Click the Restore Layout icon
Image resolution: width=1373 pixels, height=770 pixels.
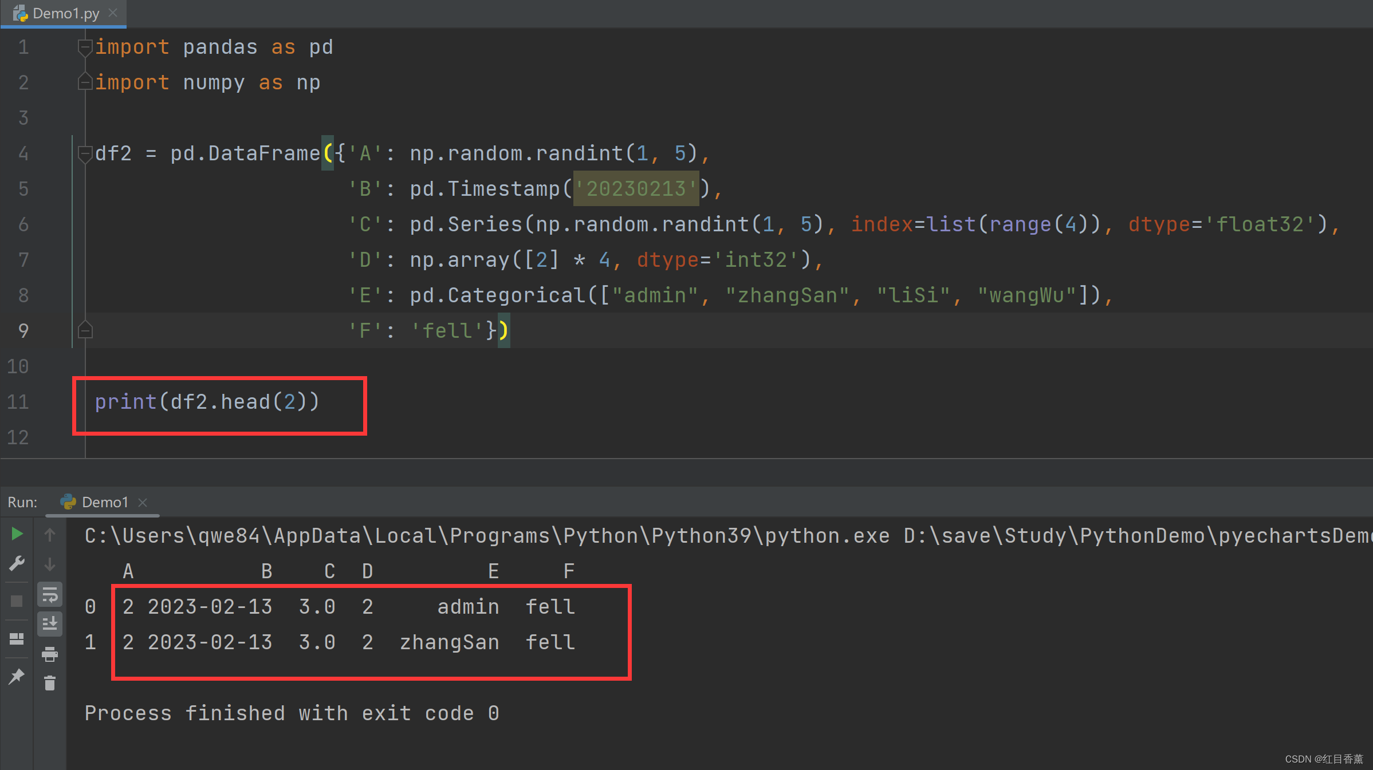click(x=17, y=638)
